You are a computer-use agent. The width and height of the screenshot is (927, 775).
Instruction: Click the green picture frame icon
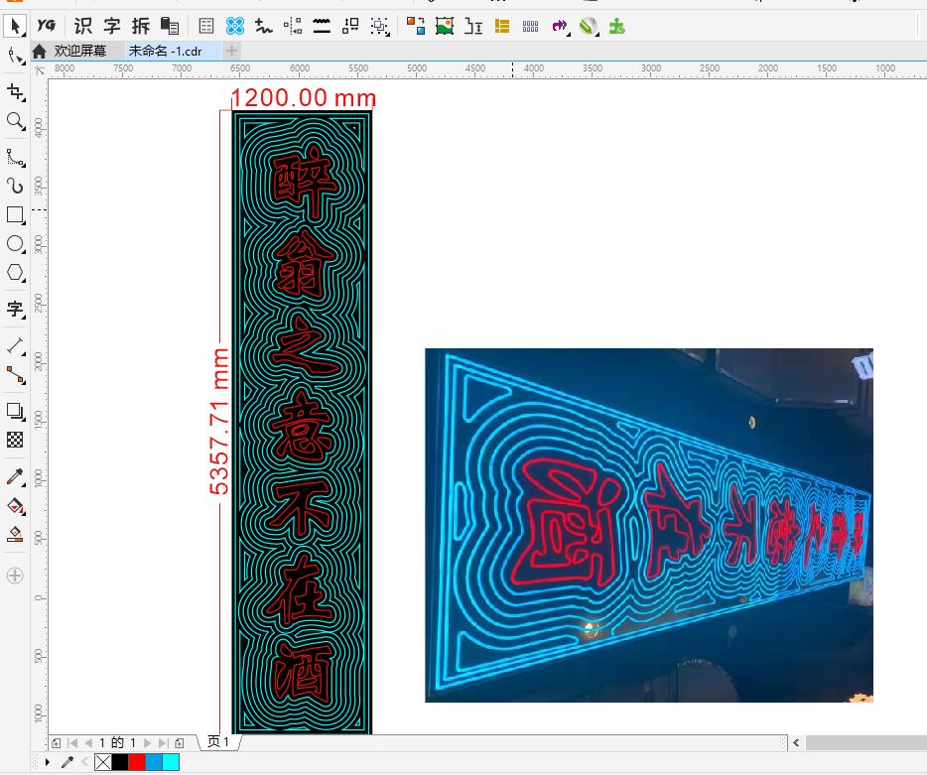445,26
